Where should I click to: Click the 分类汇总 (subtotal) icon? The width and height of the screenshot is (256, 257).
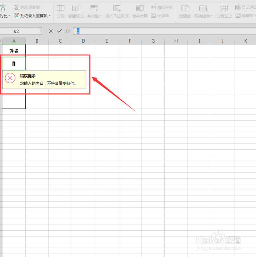click(224, 8)
